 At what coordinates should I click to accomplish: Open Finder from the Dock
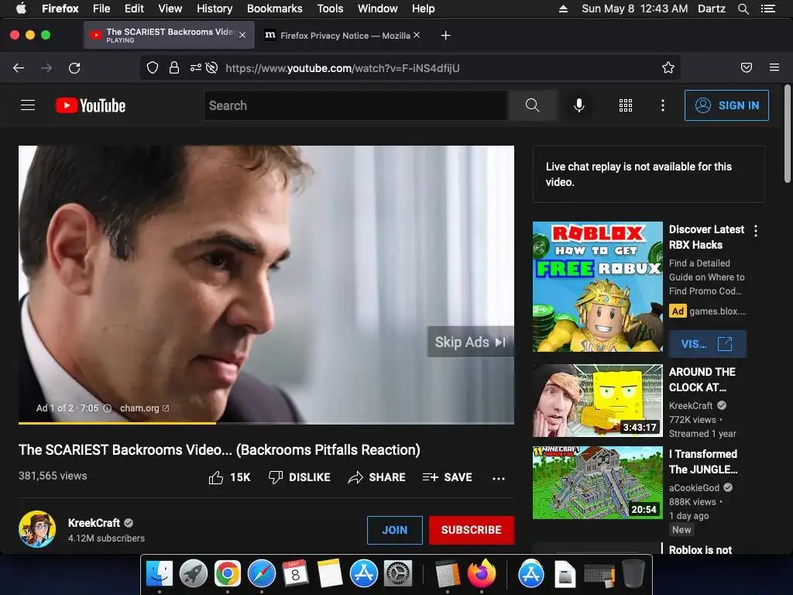click(x=160, y=573)
